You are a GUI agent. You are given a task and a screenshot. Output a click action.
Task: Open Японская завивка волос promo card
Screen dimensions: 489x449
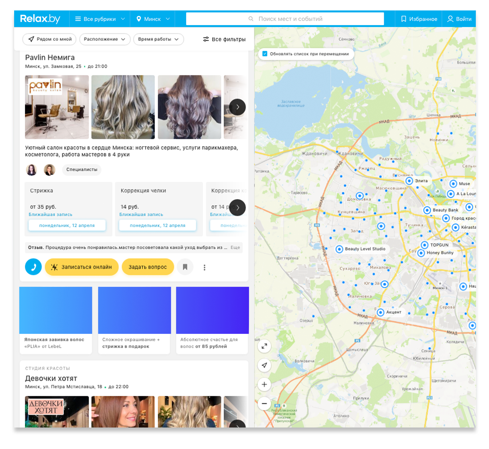(56, 320)
